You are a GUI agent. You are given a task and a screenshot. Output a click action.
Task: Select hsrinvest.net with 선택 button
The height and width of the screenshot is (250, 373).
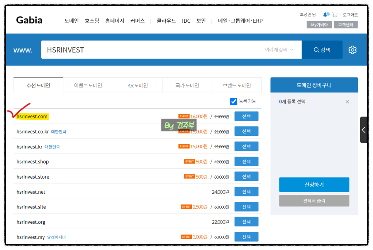(x=246, y=191)
